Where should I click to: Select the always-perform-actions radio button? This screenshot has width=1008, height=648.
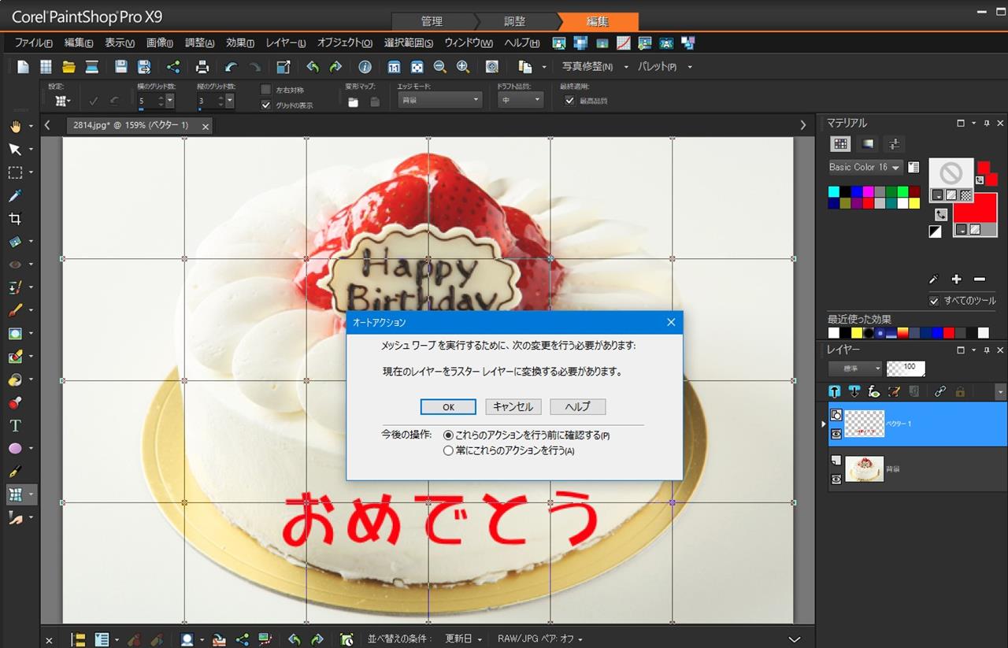448,451
